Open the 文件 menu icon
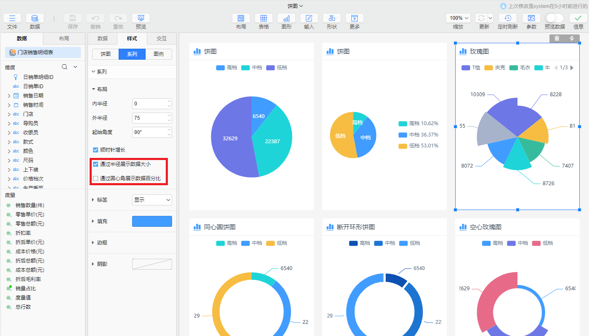The width and height of the screenshot is (589, 336). 12,18
